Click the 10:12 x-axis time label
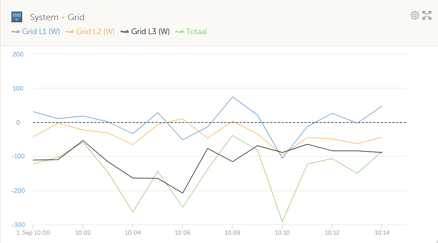 pos(332,232)
